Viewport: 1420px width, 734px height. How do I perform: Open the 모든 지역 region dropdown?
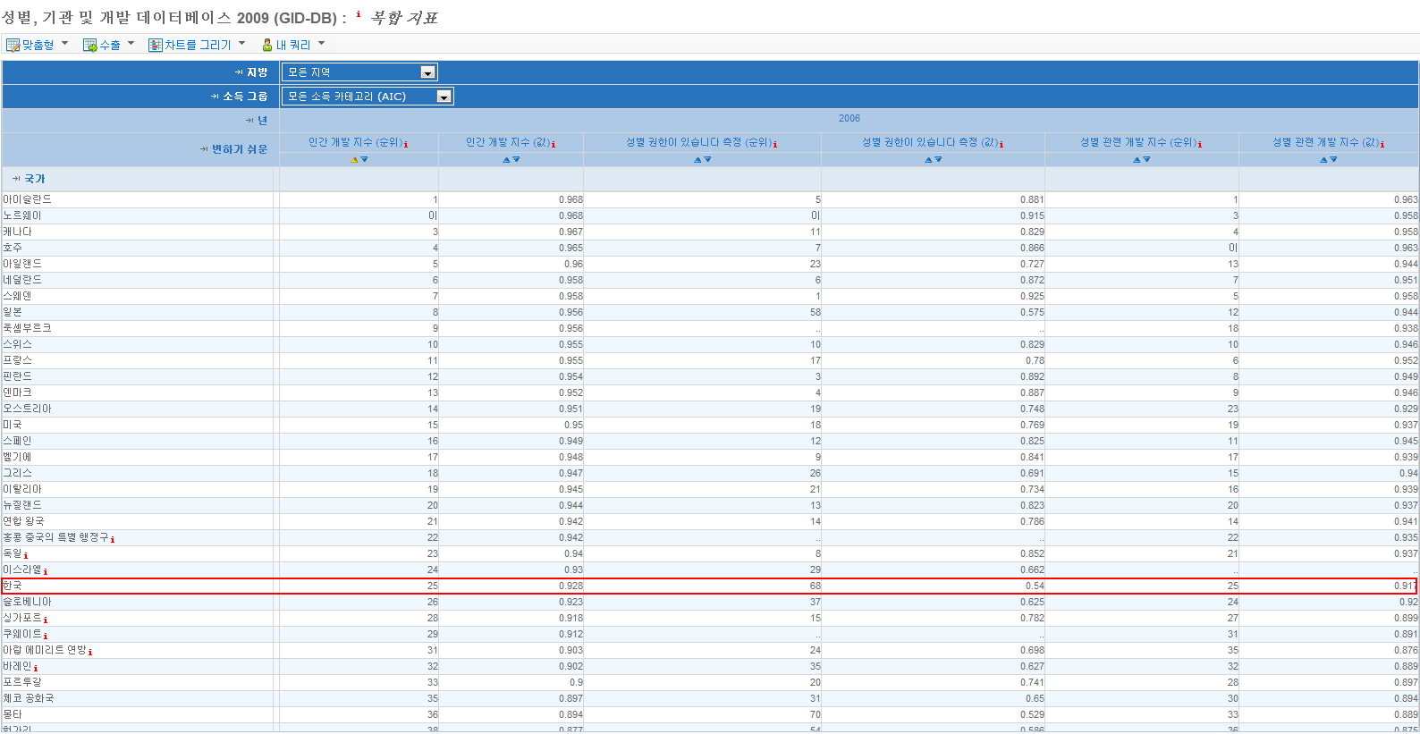pyautogui.click(x=359, y=72)
